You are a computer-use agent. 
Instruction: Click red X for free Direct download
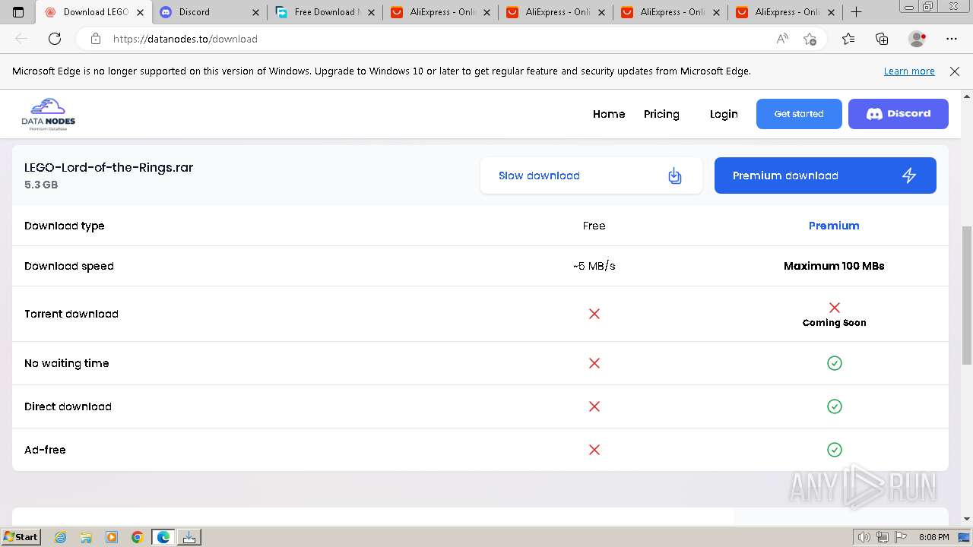point(594,406)
